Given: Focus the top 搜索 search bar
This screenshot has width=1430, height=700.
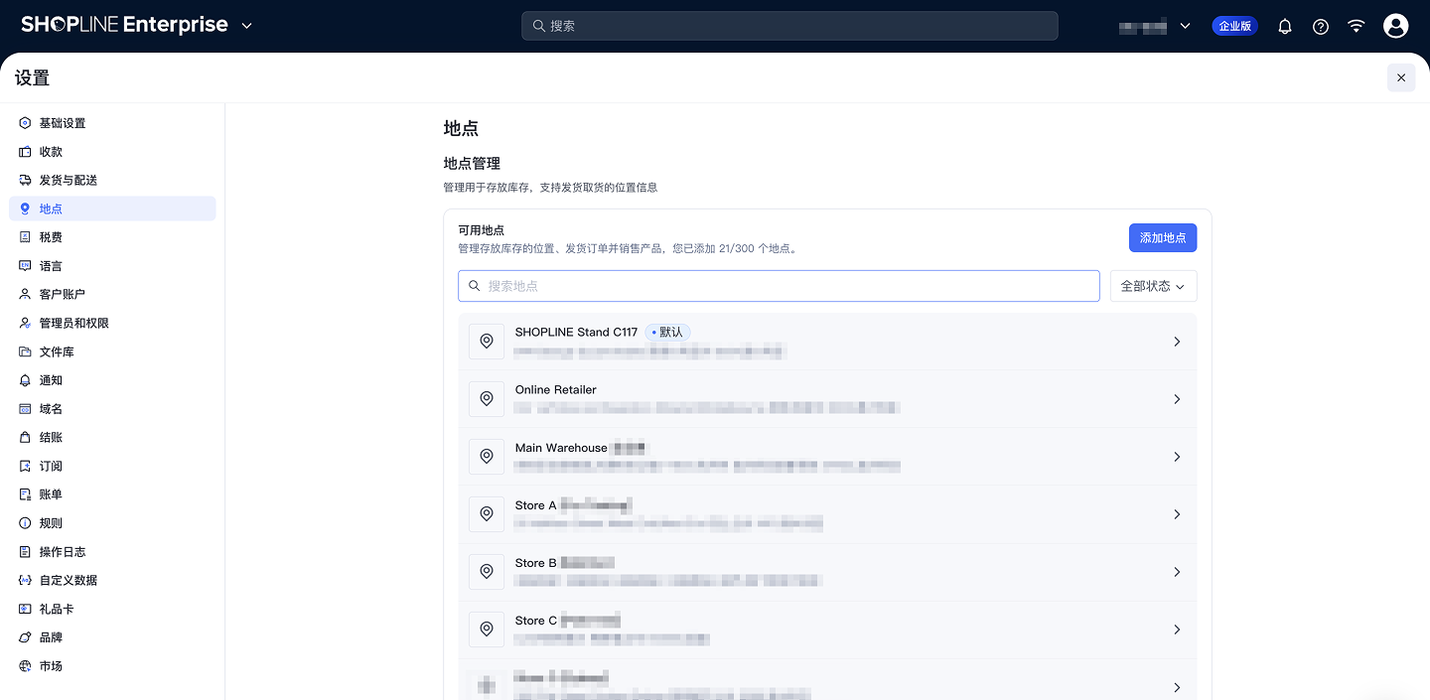Looking at the screenshot, I should click(x=789, y=26).
